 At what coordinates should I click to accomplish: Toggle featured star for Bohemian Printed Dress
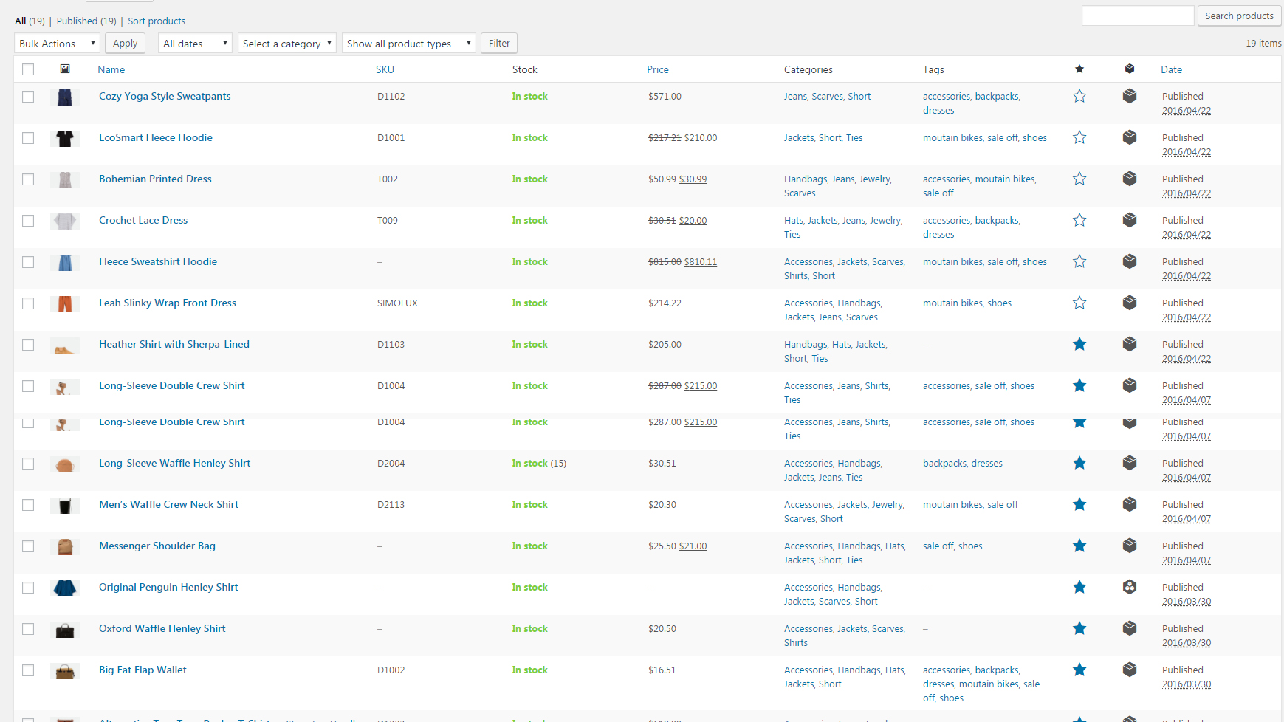(1079, 179)
